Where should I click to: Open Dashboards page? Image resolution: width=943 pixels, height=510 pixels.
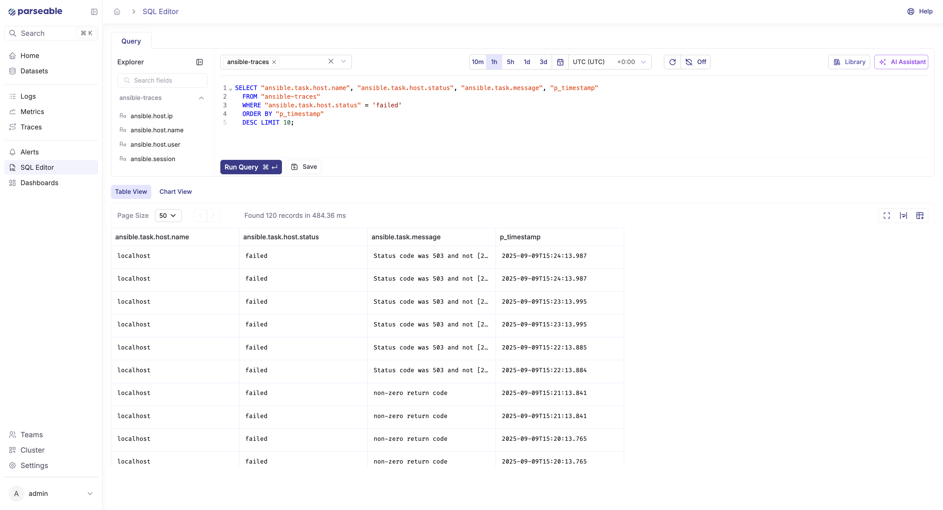tap(51, 183)
